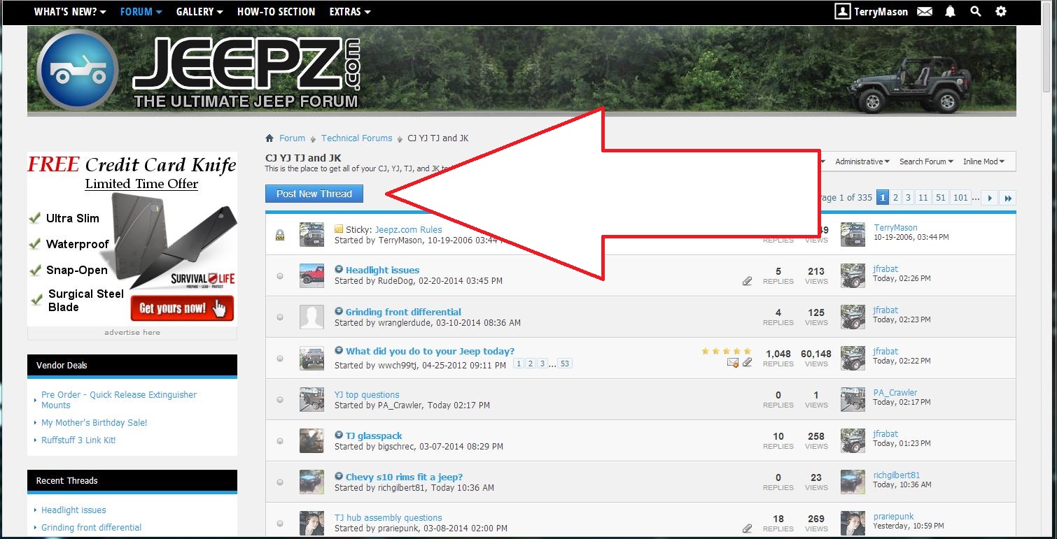Click the lock icon on the Jeepz.com Rules sticky

tap(280, 235)
